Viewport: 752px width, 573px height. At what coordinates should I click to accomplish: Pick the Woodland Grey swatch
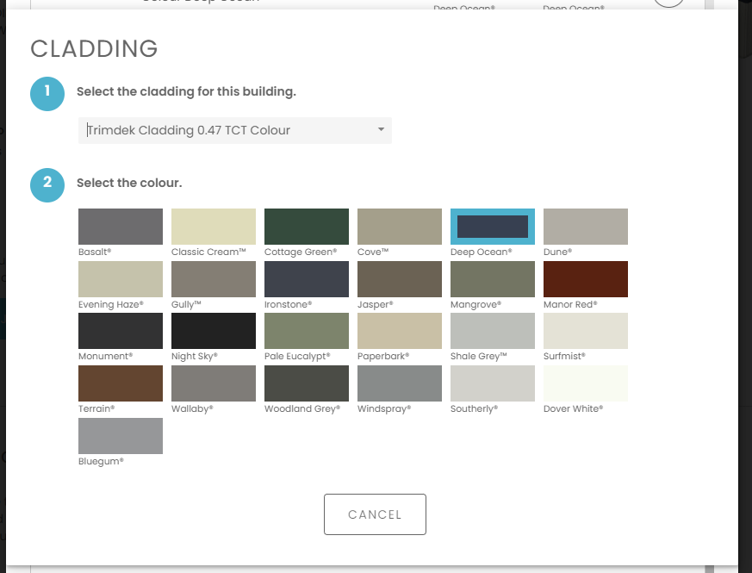(307, 383)
